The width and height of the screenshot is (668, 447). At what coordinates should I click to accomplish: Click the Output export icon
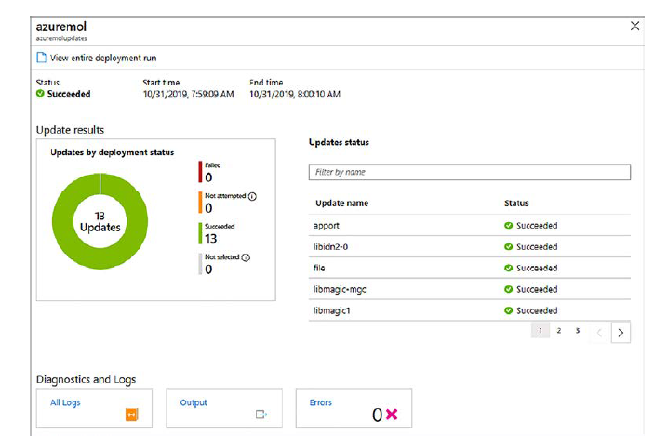[261, 414]
